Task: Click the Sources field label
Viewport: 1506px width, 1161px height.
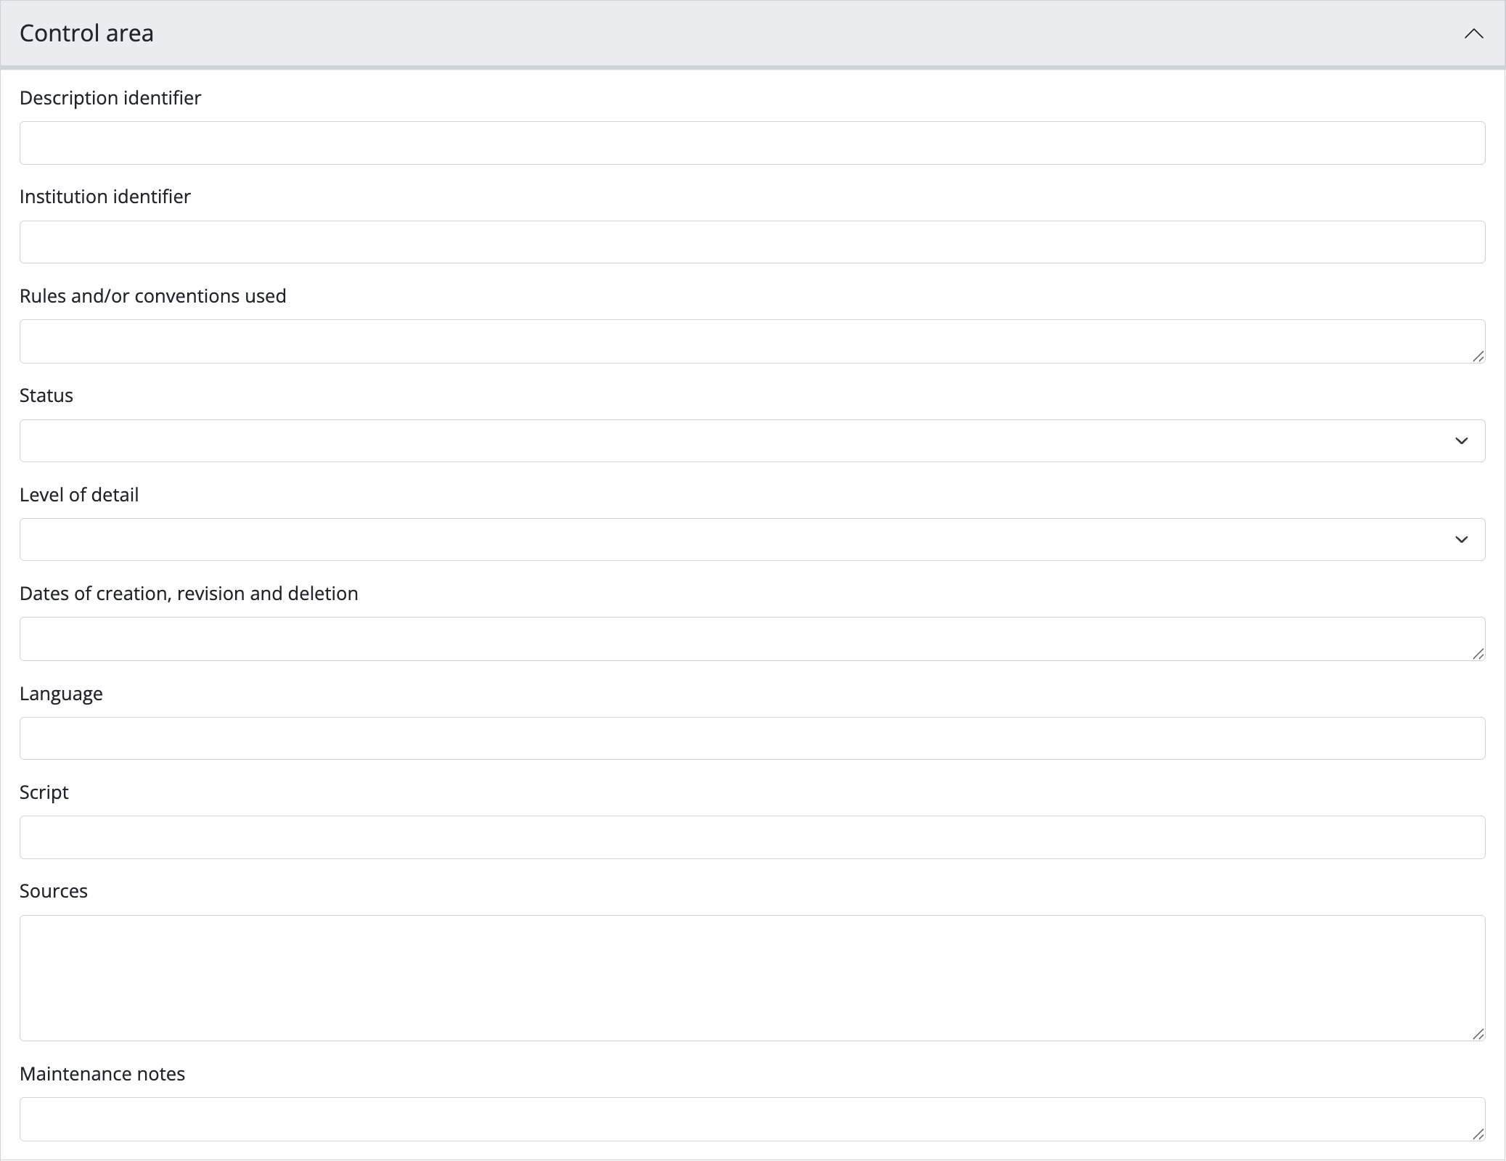Action: [x=54, y=891]
